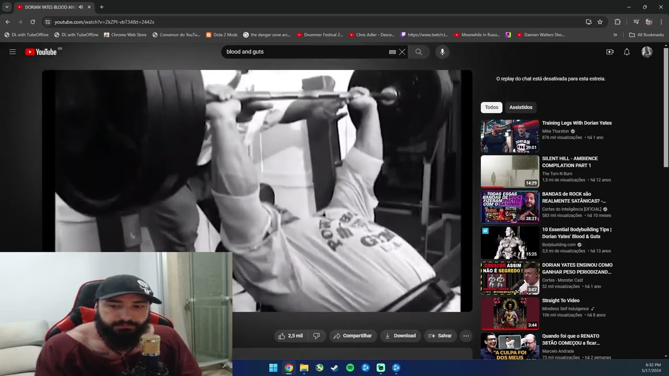Click the Compartilhar share button
Screen dimensions: 669x376
[352, 336]
